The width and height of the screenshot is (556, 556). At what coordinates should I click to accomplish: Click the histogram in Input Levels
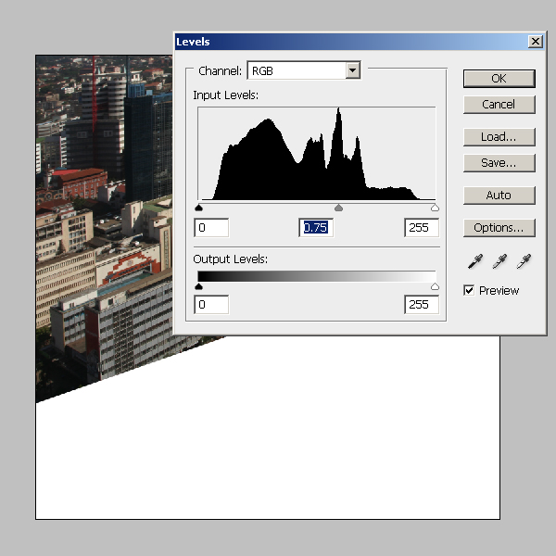317,154
